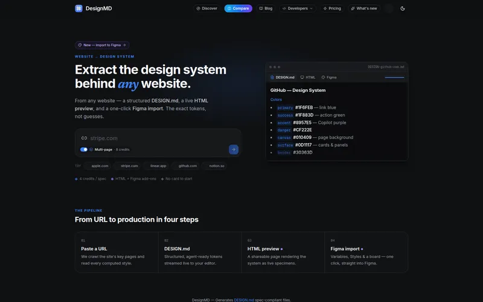
Task: Switch to the HTML tab in the preview panel
Action: click(x=308, y=77)
